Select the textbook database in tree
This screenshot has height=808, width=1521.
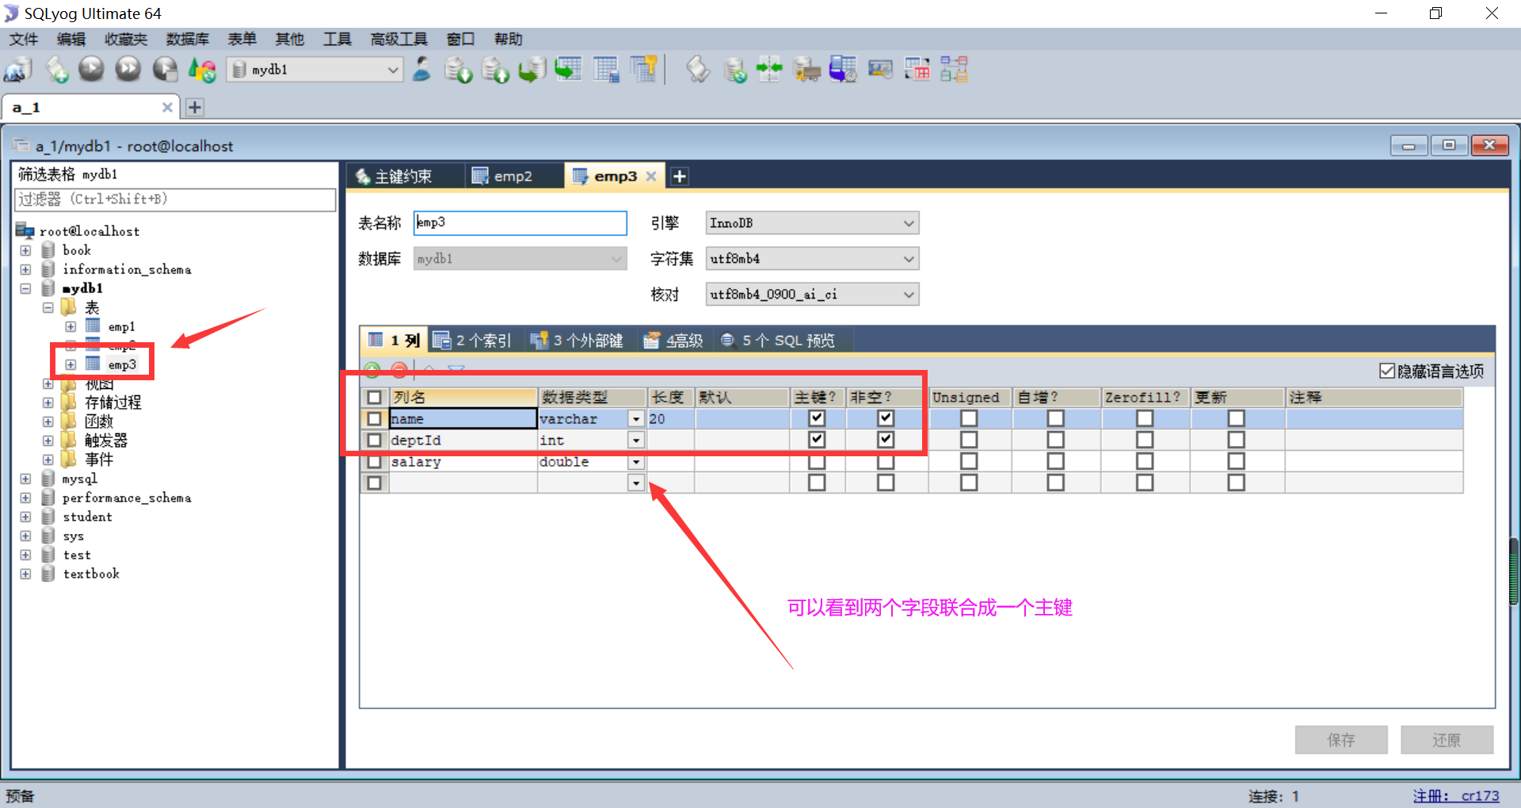click(x=91, y=574)
